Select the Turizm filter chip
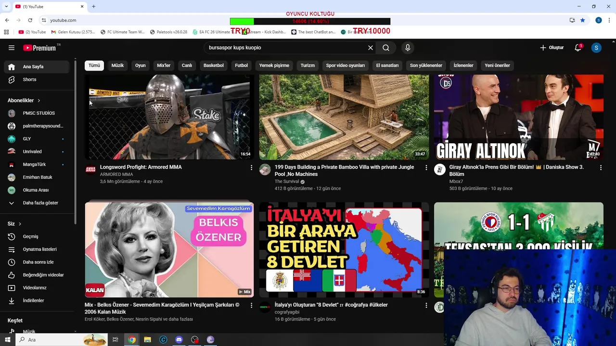The width and height of the screenshot is (616, 346). pos(308,65)
